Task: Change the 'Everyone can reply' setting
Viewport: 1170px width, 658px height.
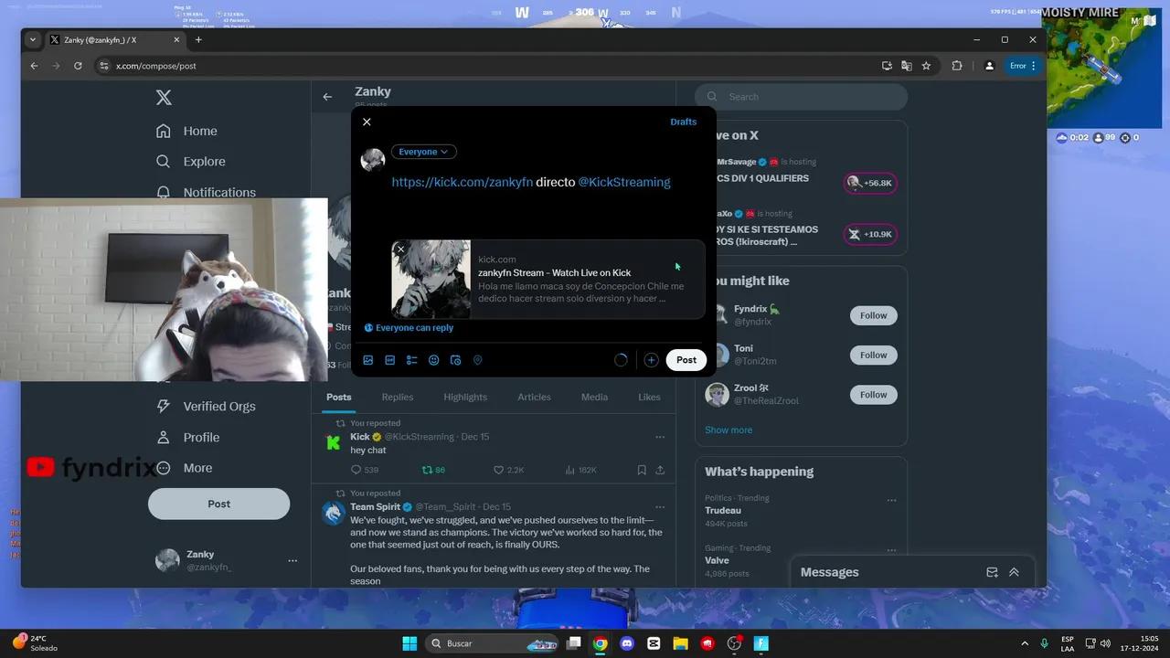Action: [x=409, y=328]
